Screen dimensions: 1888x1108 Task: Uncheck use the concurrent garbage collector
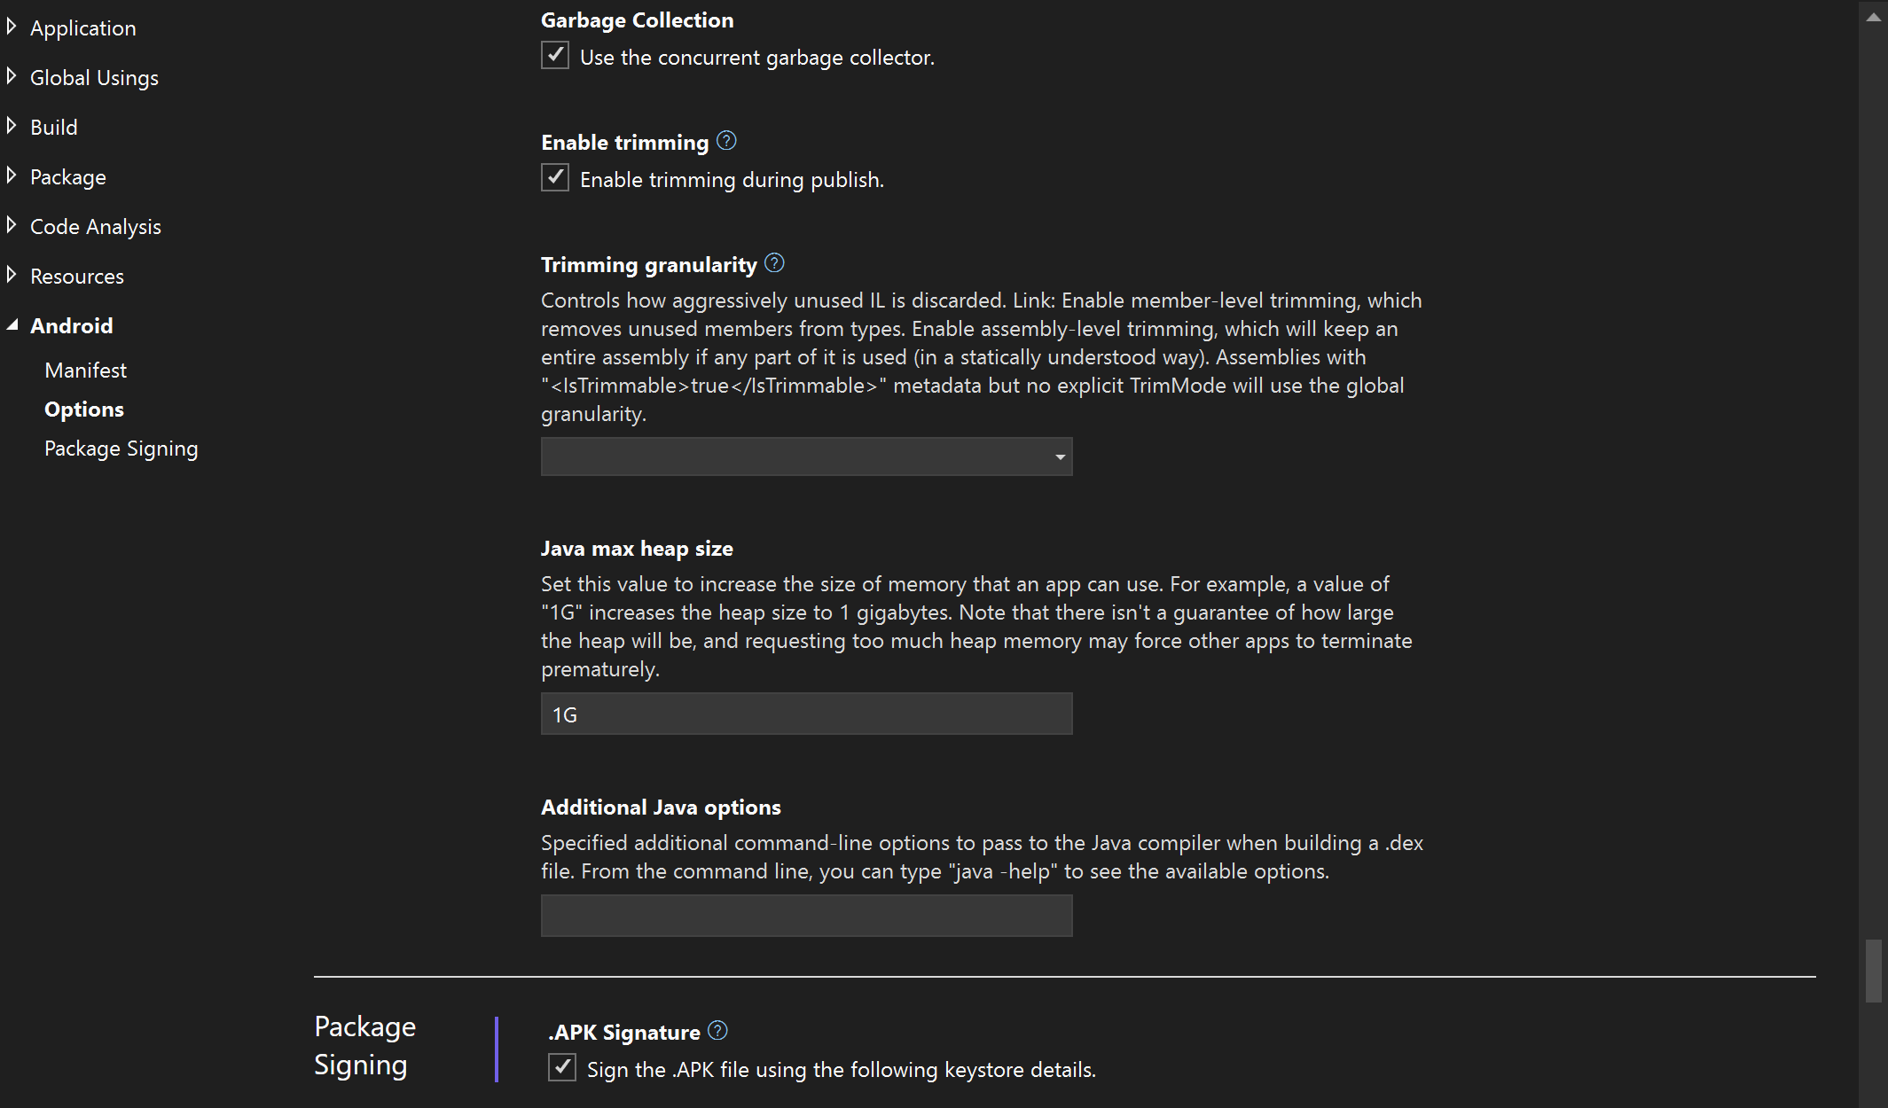pyautogui.click(x=554, y=55)
